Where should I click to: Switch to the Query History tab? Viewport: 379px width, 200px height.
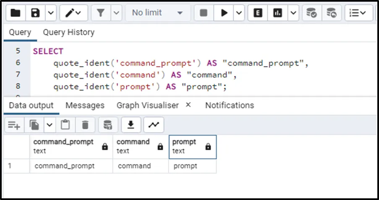tap(68, 32)
